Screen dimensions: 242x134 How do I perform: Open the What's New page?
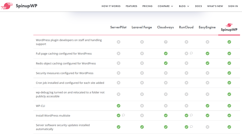pos(215,6)
